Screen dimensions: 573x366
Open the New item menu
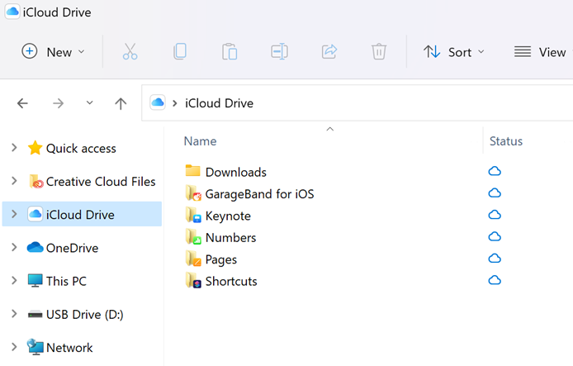pos(54,52)
